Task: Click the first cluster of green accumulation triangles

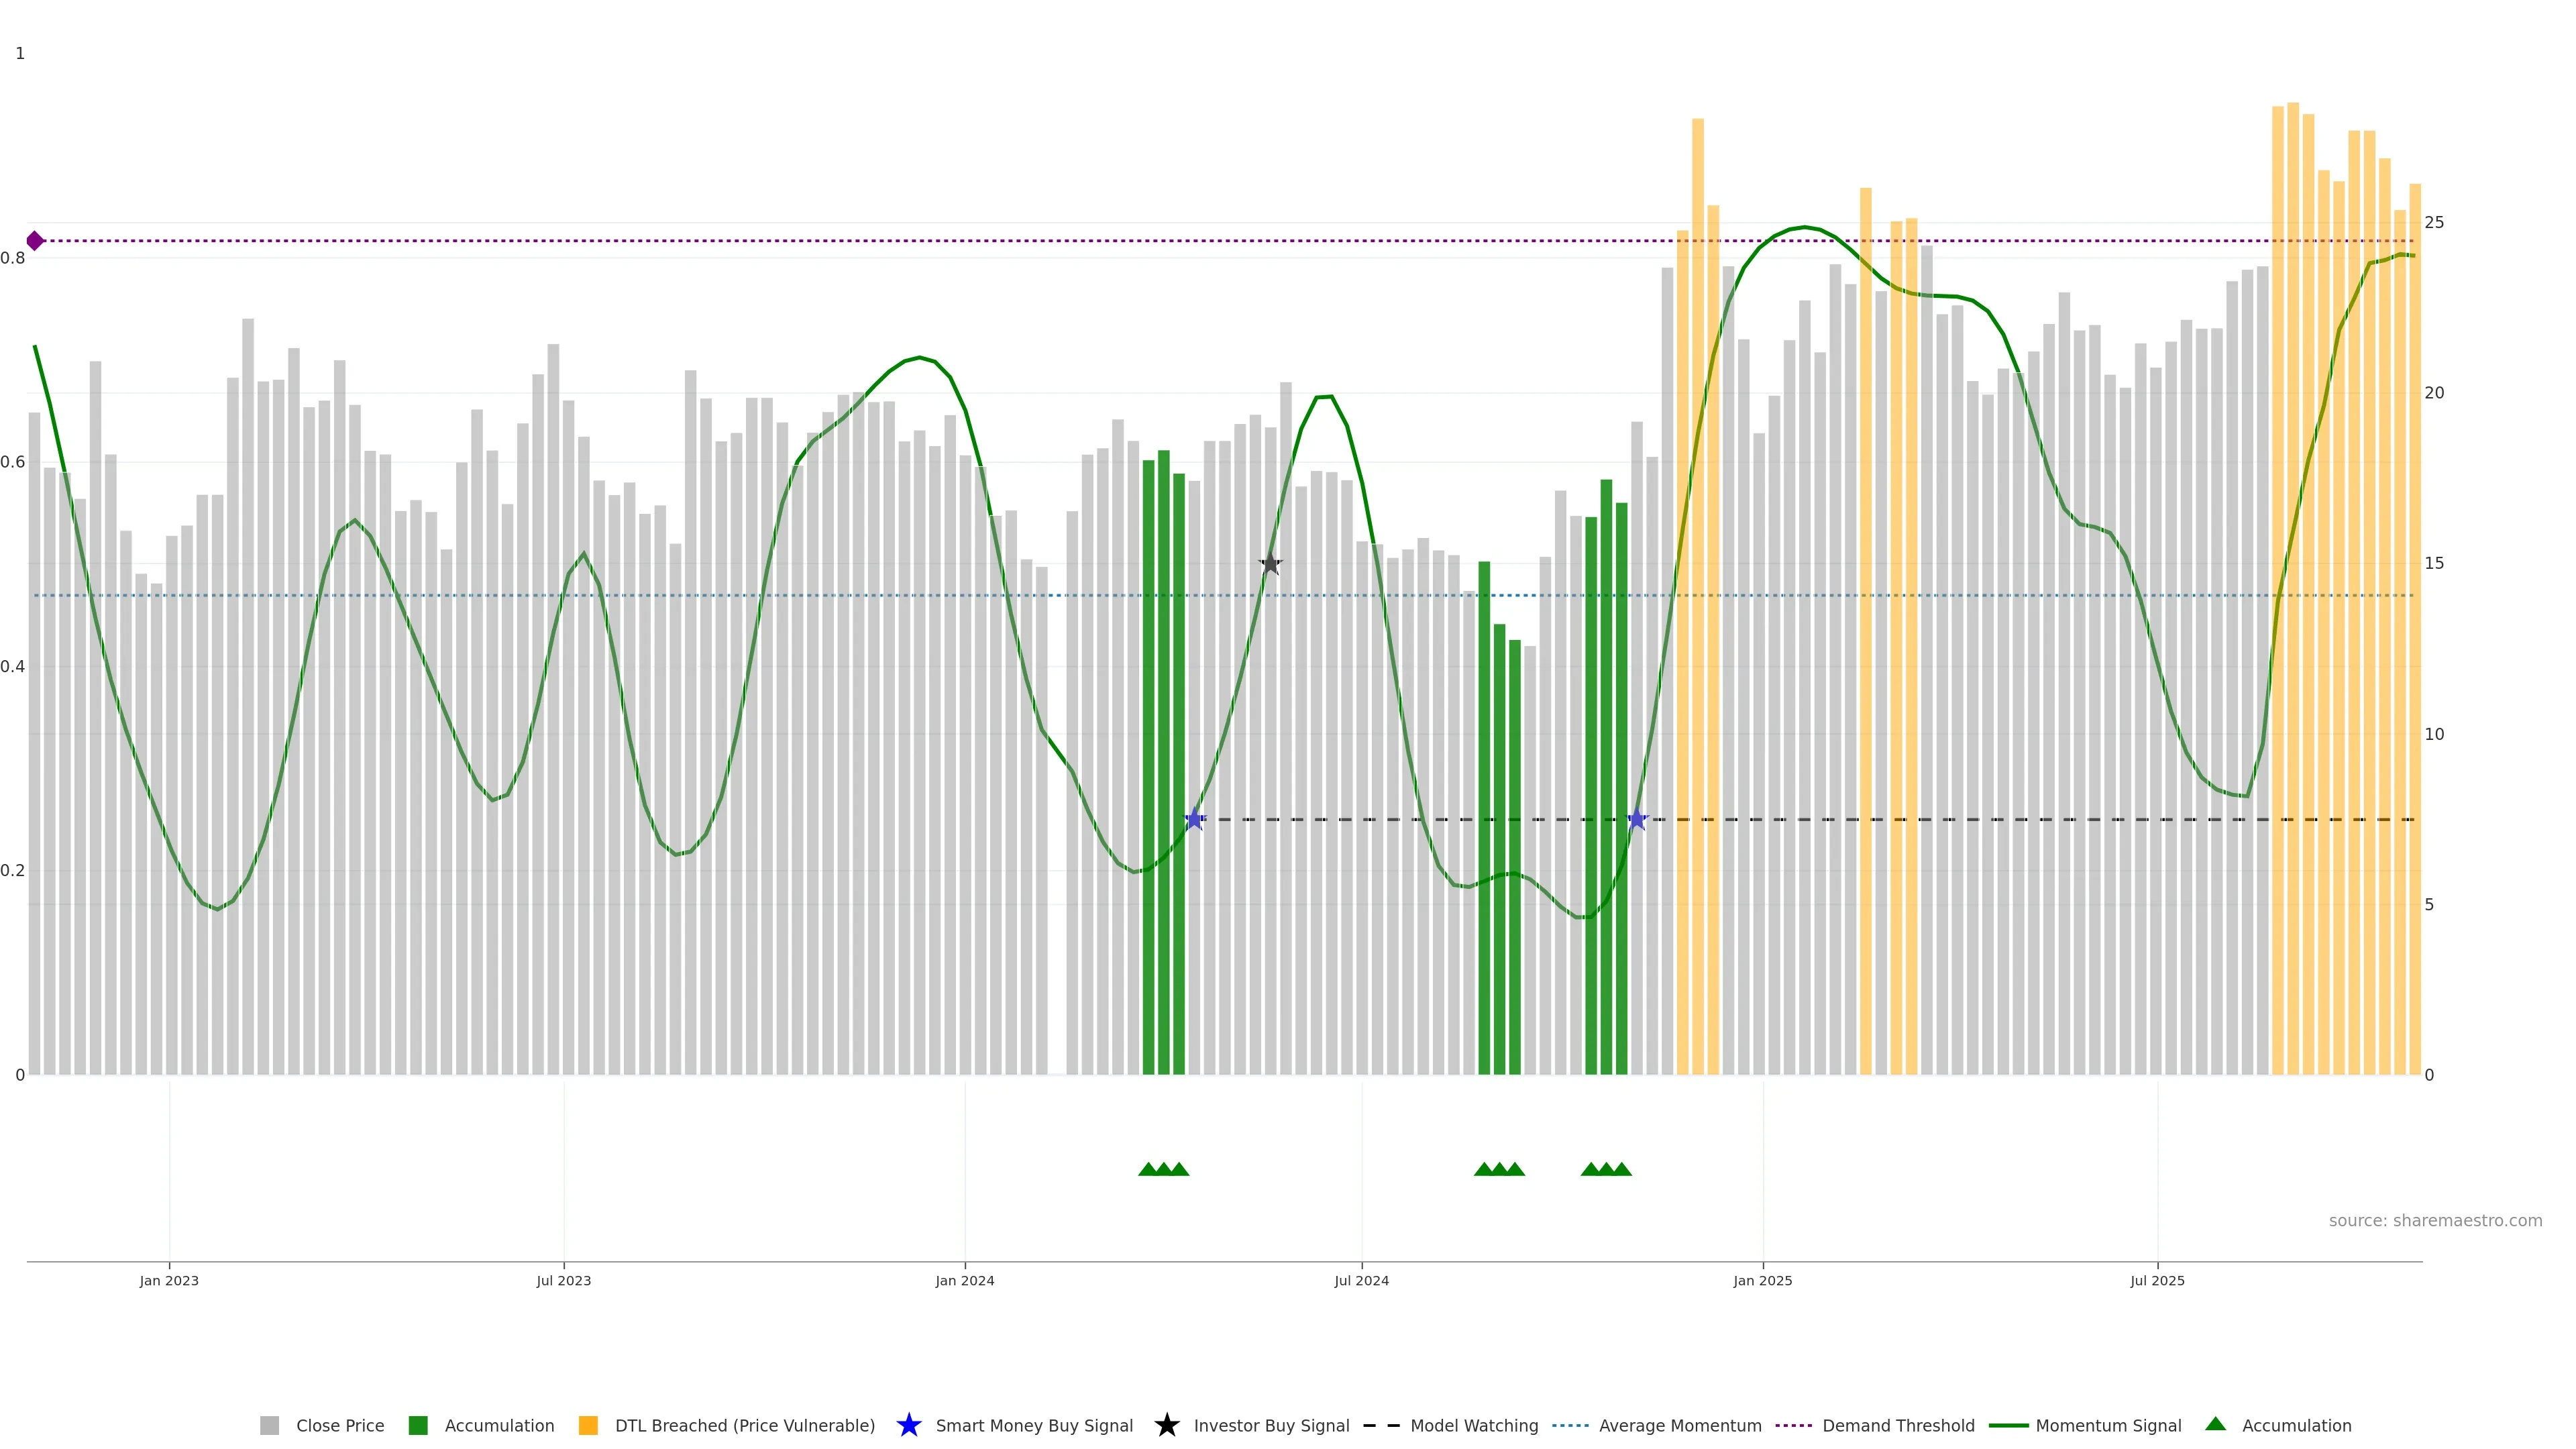Action: [x=1163, y=1169]
